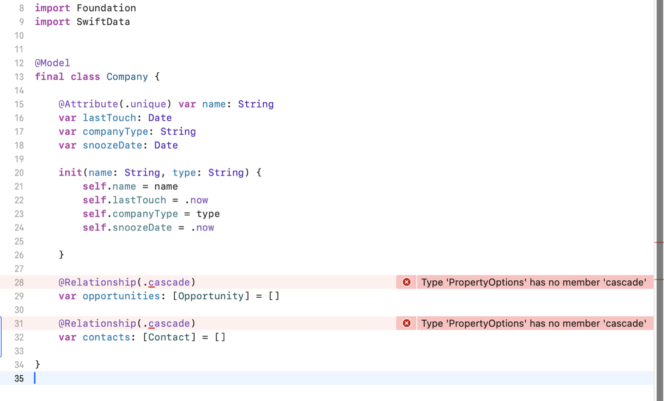Click the 'lastTouch' property declaration
The width and height of the screenshot is (664, 401).
pyautogui.click(x=110, y=118)
